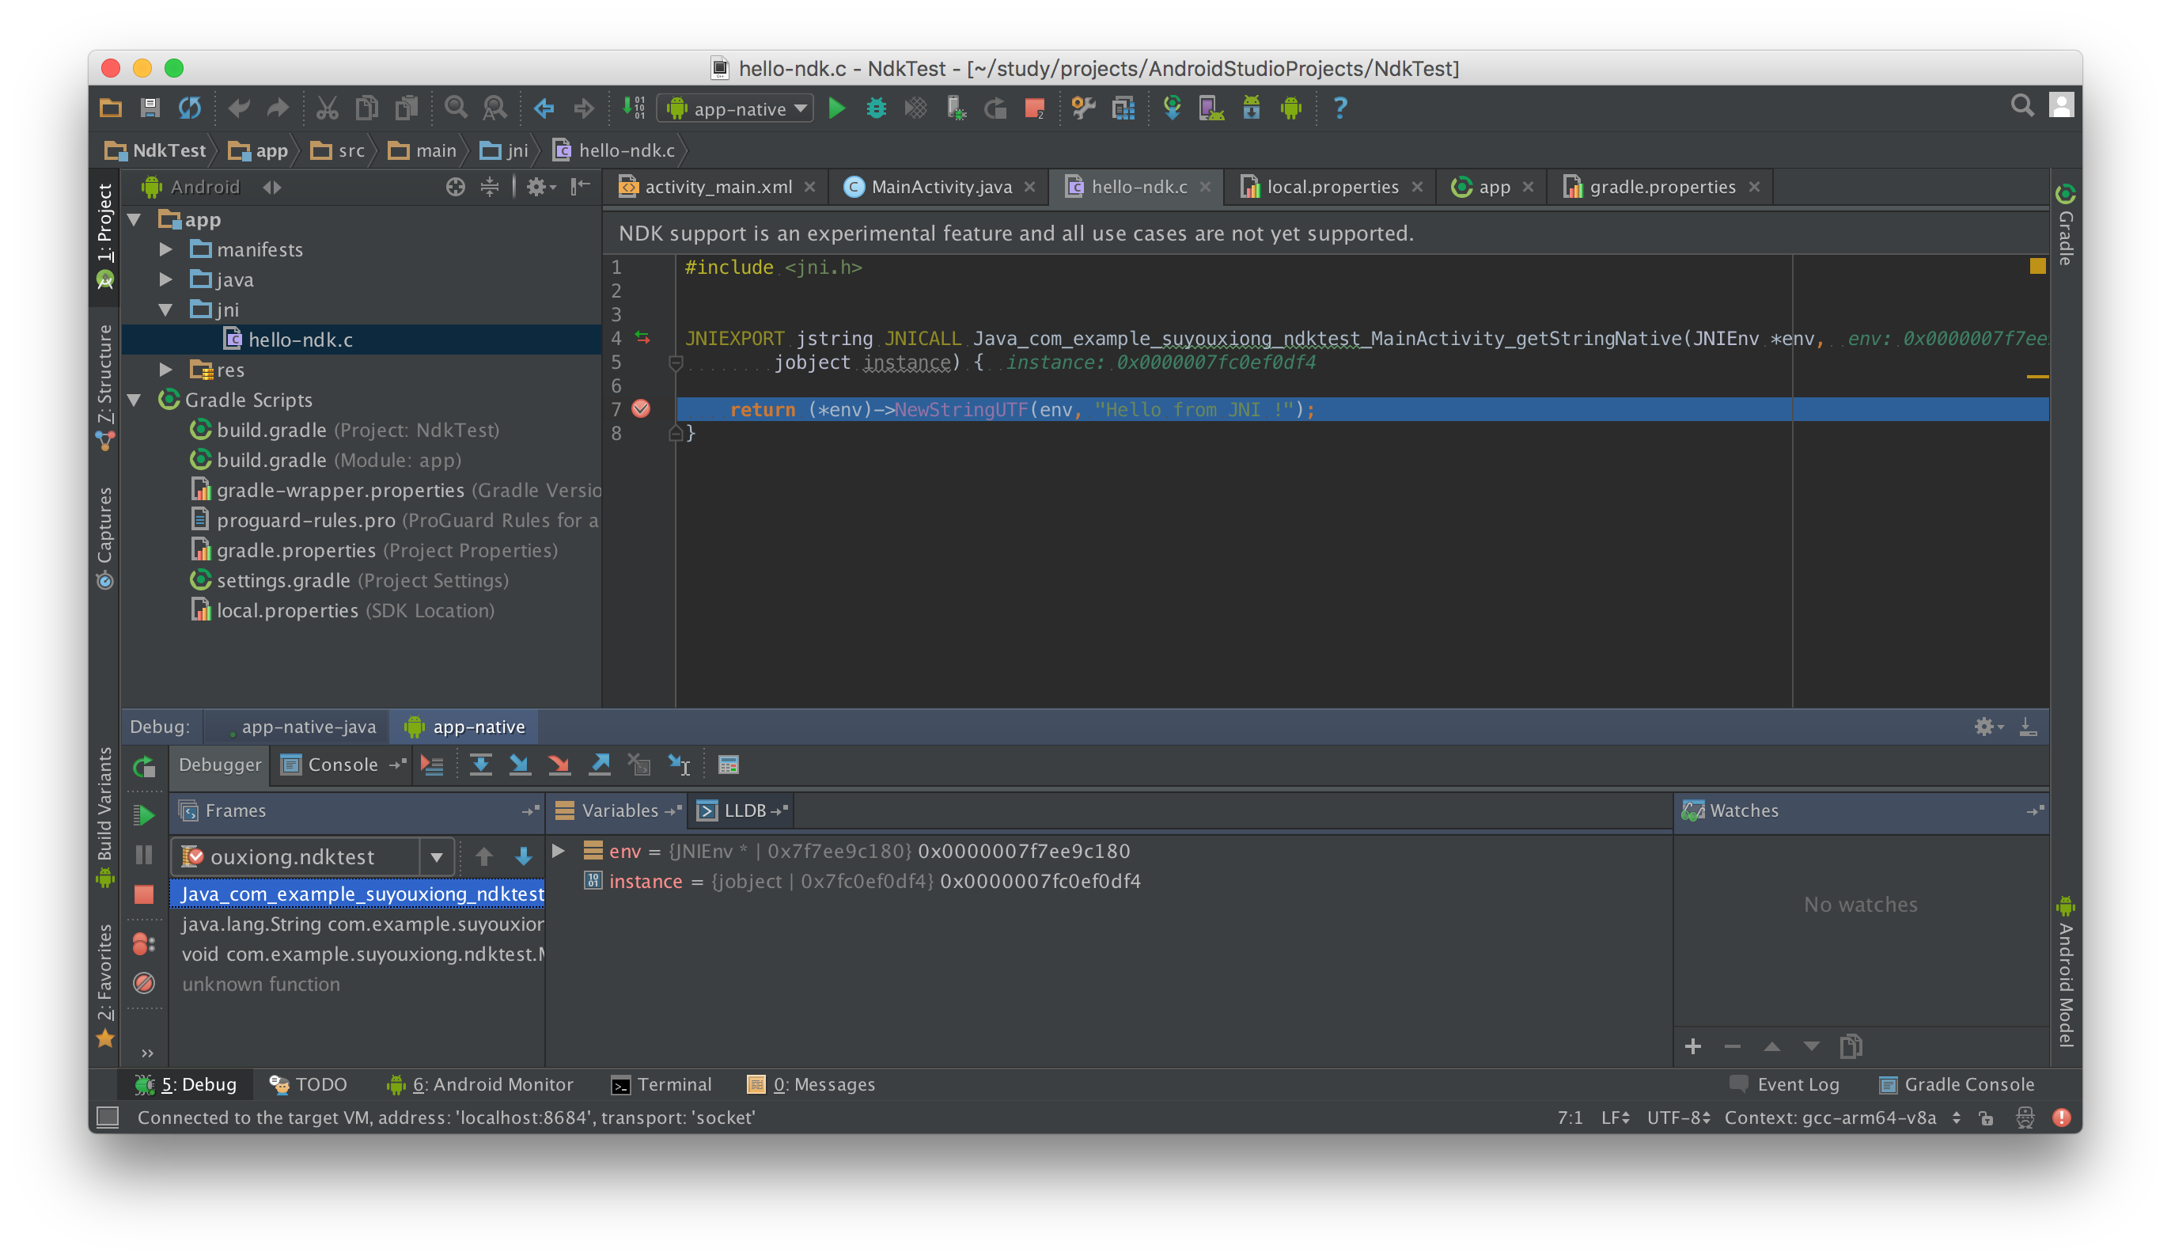
Task: Switch to the gradle.properties tab
Action: pyautogui.click(x=1661, y=187)
